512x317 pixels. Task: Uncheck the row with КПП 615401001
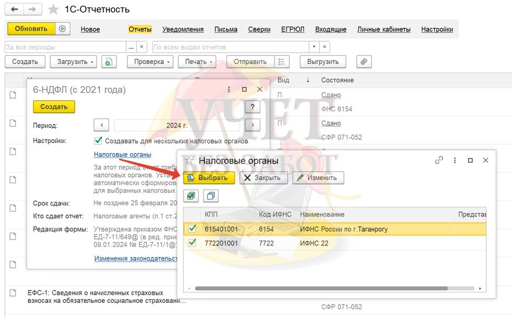[192, 229]
